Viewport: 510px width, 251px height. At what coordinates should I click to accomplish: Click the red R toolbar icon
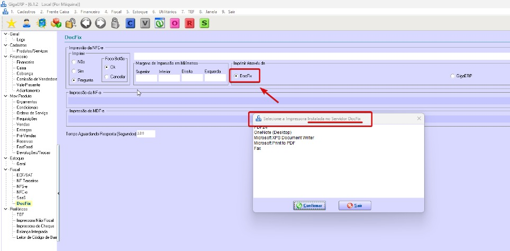click(x=189, y=23)
